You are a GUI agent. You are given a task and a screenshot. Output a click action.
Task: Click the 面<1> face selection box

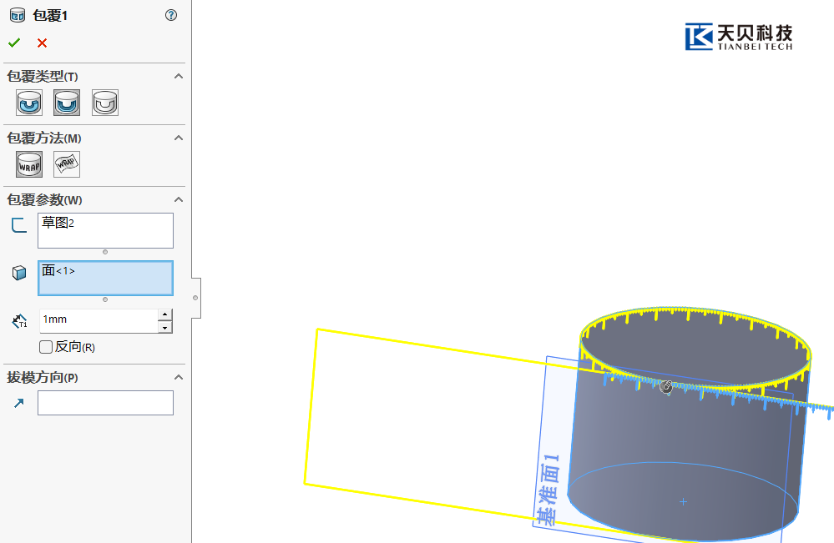[x=105, y=278]
